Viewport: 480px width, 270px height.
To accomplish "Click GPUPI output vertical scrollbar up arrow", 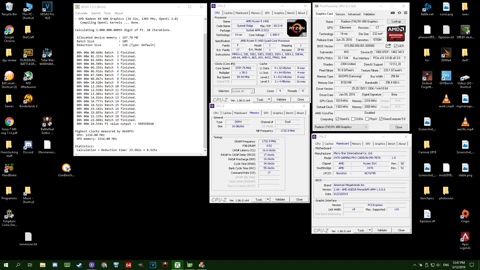I will click(x=205, y=19).
